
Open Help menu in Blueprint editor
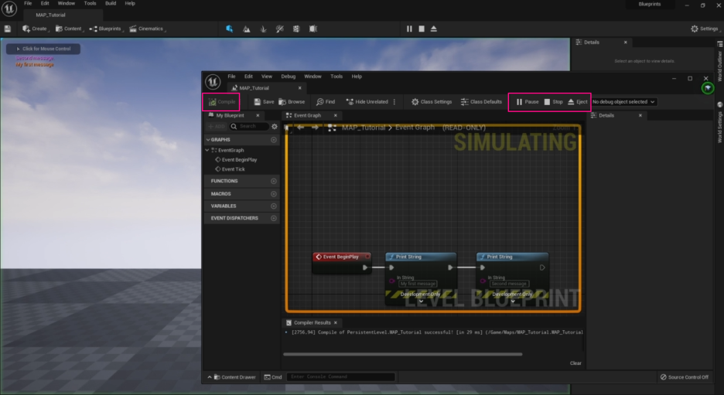[357, 77]
